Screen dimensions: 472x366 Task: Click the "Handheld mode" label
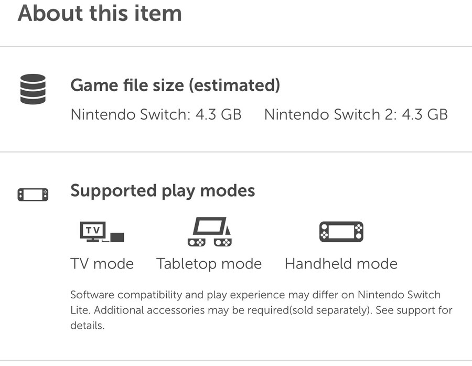click(341, 263)
